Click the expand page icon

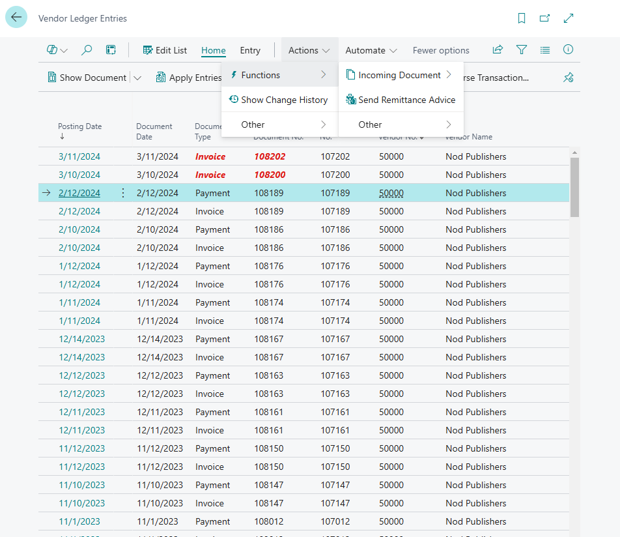click(x=569, y=18)
